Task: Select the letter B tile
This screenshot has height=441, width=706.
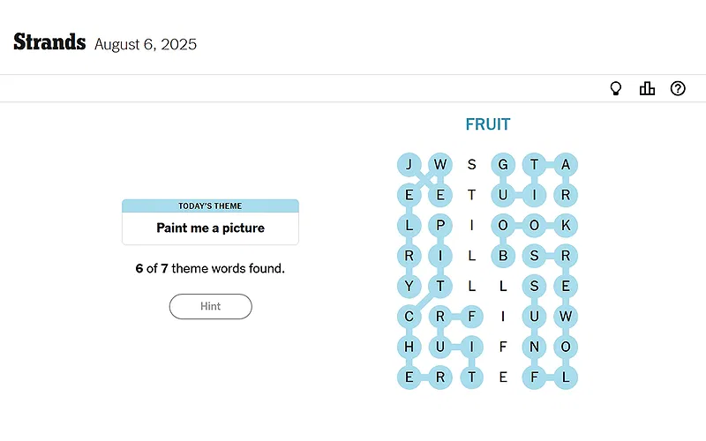Action: tap(503, 256)
